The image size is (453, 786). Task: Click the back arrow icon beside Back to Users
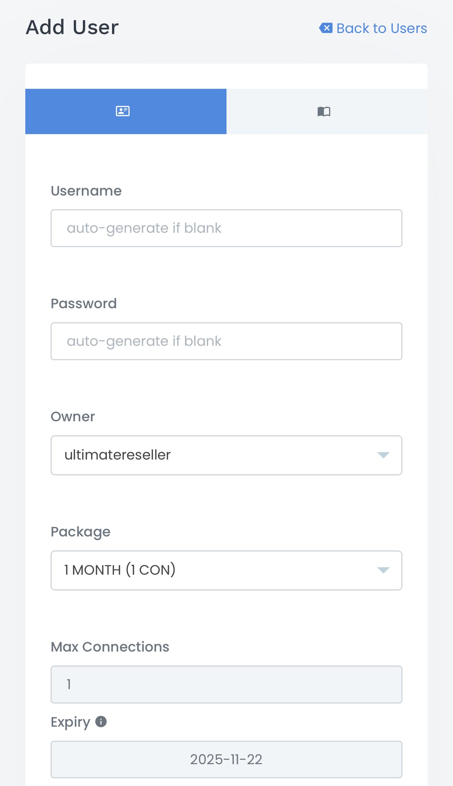pyautogui.click(x=326, y=28)
